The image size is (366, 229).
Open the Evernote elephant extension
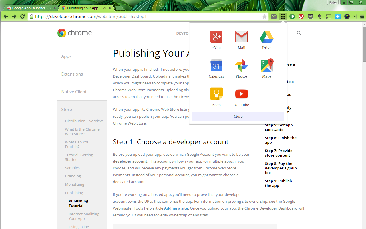coord(319,17)
